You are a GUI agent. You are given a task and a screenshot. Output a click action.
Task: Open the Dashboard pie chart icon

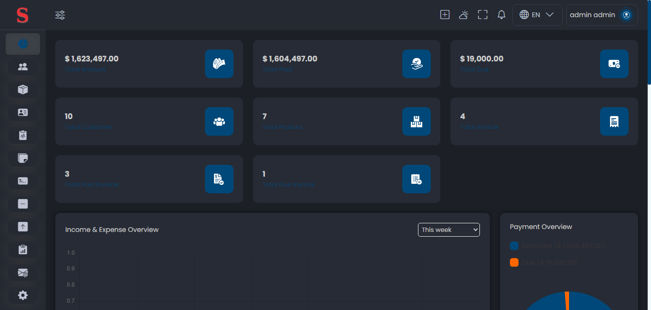tap(22, 44)
